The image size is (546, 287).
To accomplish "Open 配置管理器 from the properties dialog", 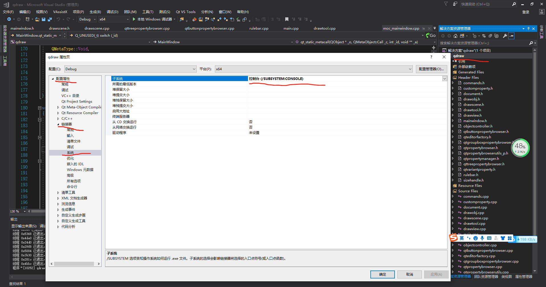I will (x=431, y=69).
